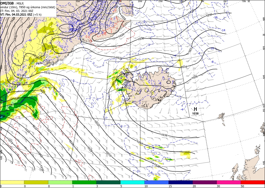265x188 pixels.
Task: Click the 10W longitude label
Action: [x=181, y=1]
